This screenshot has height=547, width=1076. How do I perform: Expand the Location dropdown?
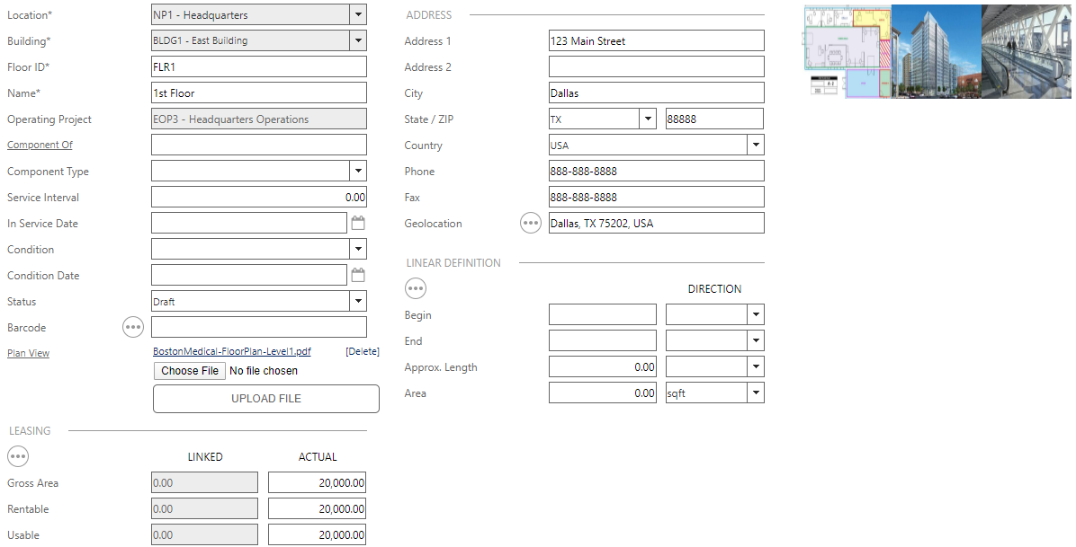coord(357,15)
